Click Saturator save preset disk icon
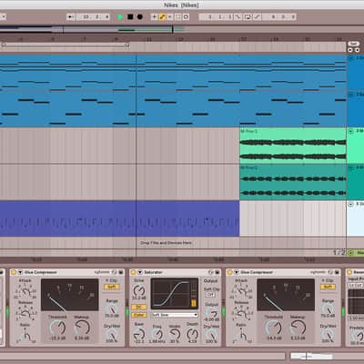This screenshot has width=364, height=364. pyautogui.click(x=217, y=272)
